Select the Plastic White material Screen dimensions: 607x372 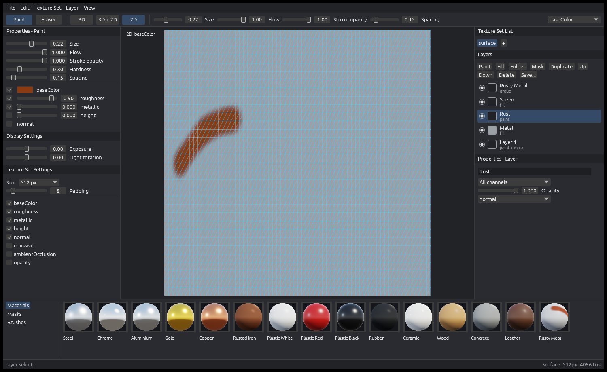tap(282, 317)
